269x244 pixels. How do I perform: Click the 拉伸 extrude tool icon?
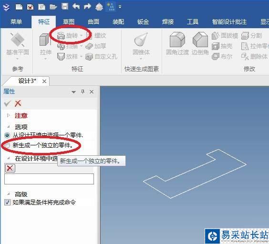[44, 40]
